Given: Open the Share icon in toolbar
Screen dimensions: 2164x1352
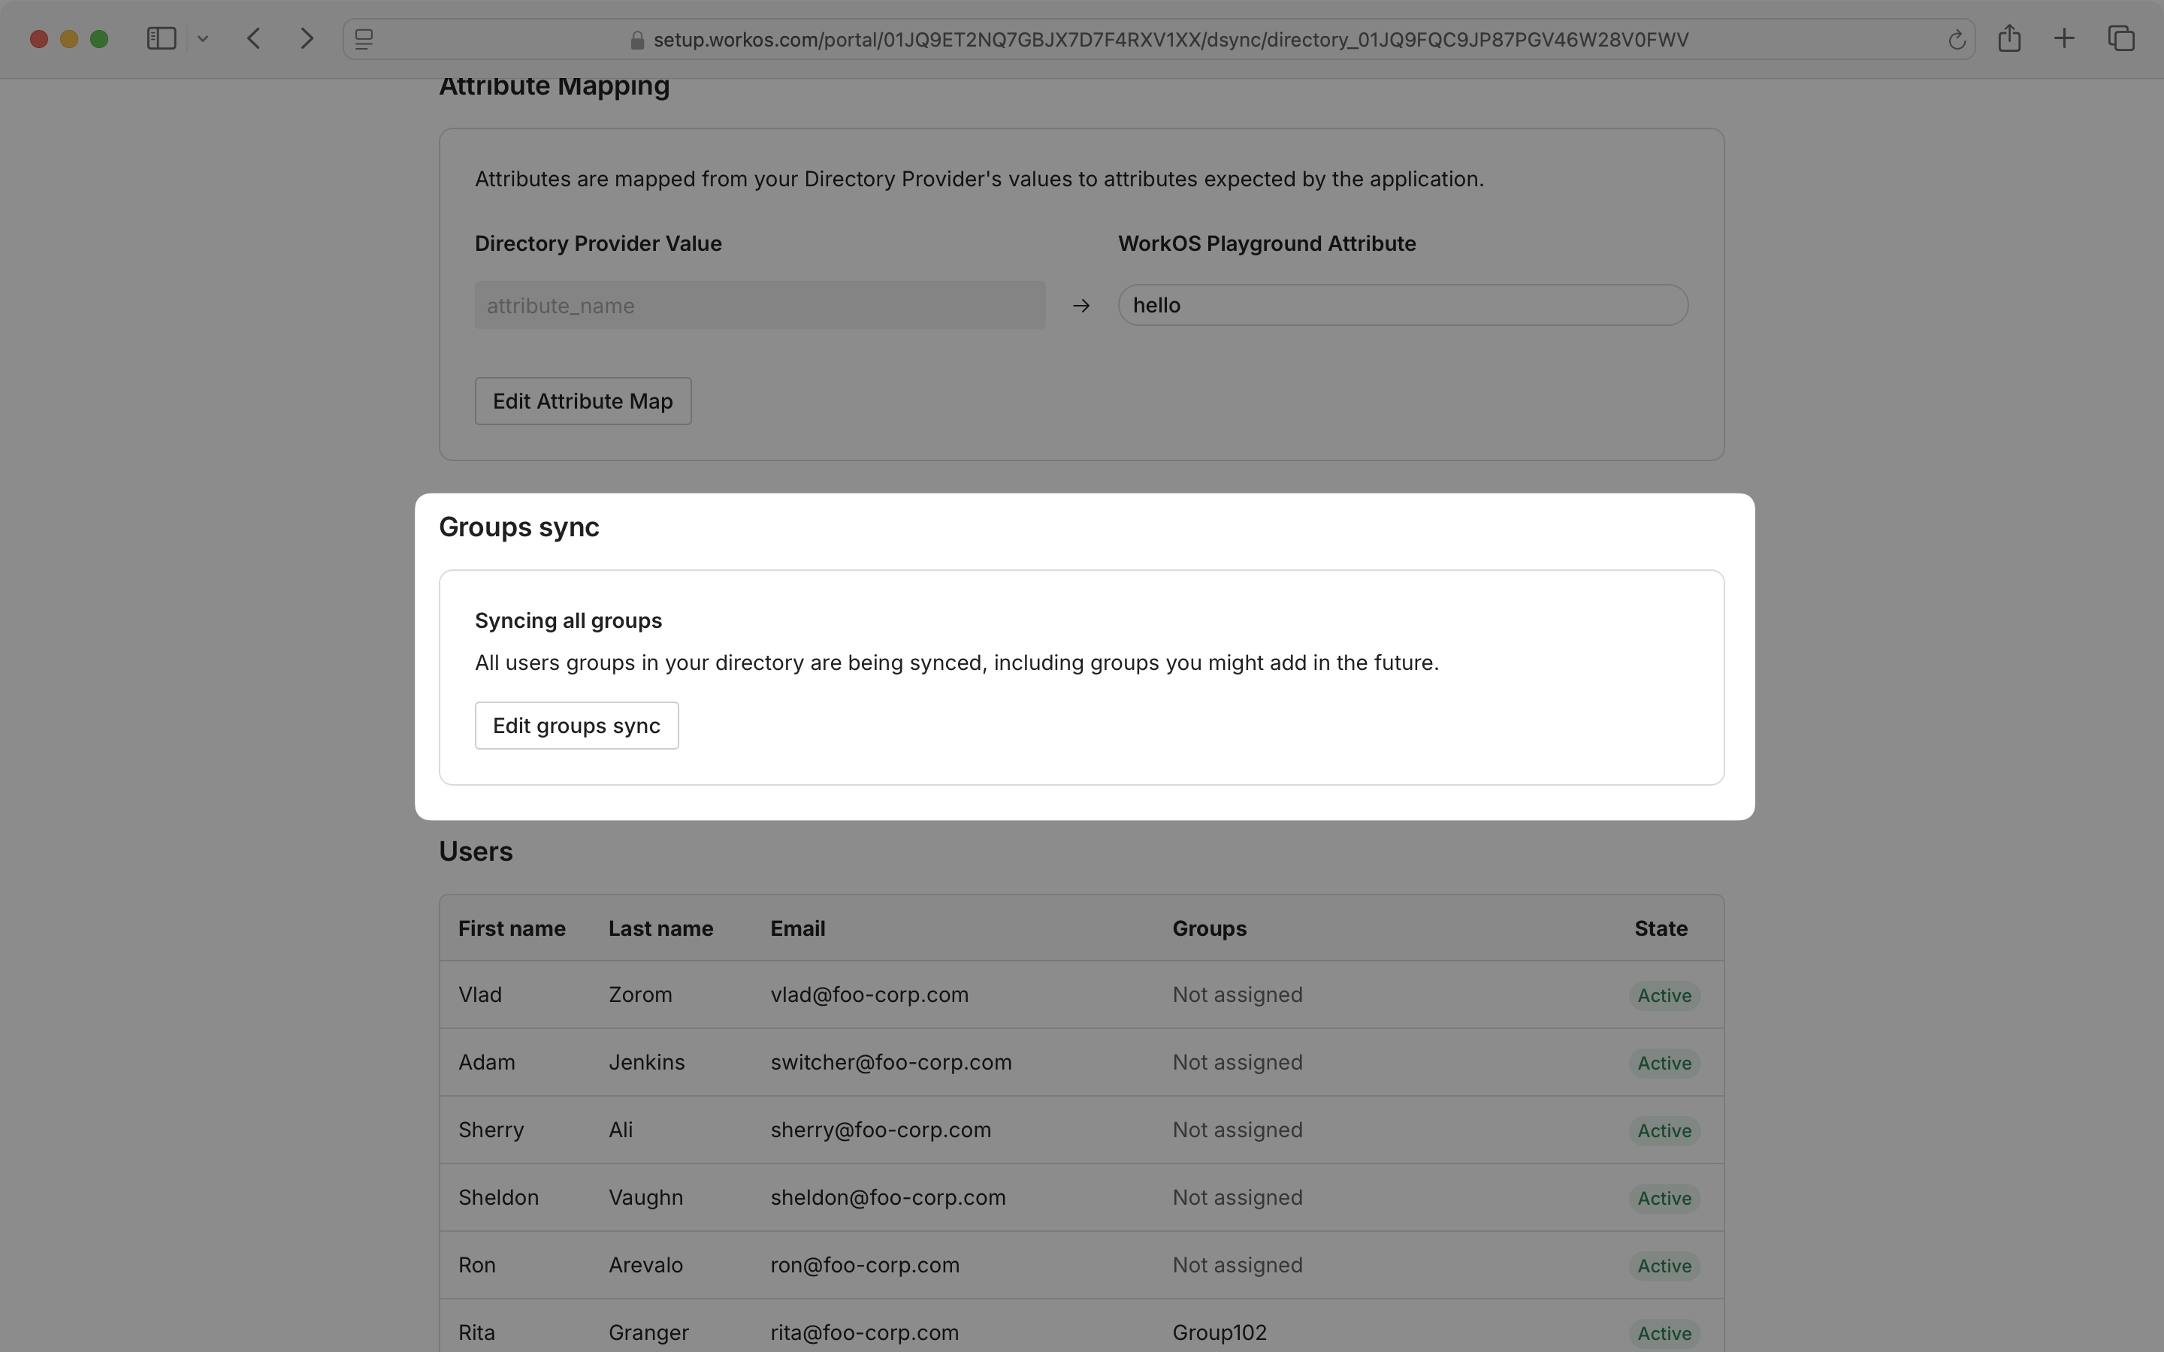Looking at the screenshot, I should coord(2009,38).
